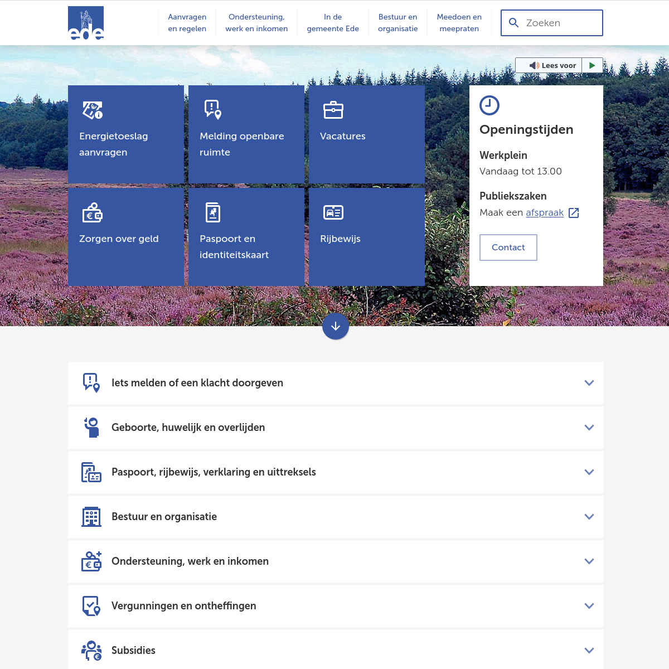This screenshot has height=669, width=669.
Task: Click the Subsidies row title
Action: click(133, 651)
